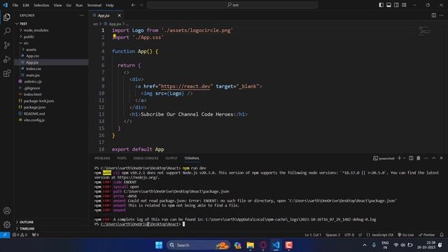Open terminal panel more actions ellipsis
This screenshot has width=448, height=252.
pos(426,158)
